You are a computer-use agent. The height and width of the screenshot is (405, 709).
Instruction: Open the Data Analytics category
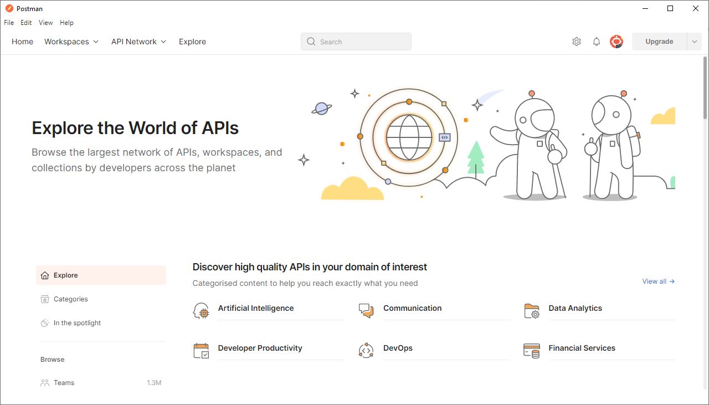(575, 308)
